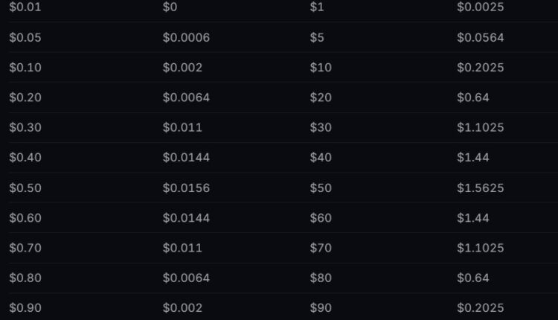
Task: Click the $0.0564 value
Action: (480, 38)
